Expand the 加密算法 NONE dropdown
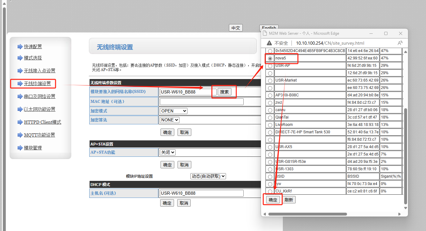The width and height of the screenshot is (426, 231). click(x=170, y=120)
